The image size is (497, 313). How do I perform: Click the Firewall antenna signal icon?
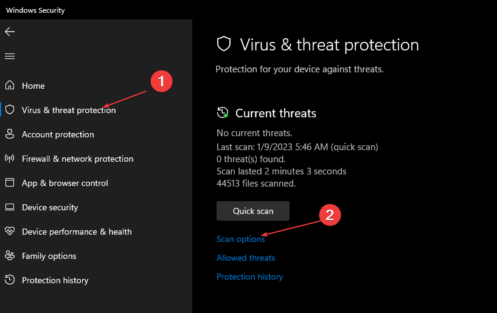click(x=10, y=158)
